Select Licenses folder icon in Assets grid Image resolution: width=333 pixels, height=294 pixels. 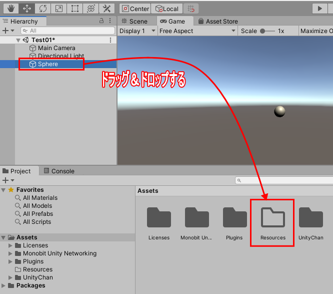[159, 218]
